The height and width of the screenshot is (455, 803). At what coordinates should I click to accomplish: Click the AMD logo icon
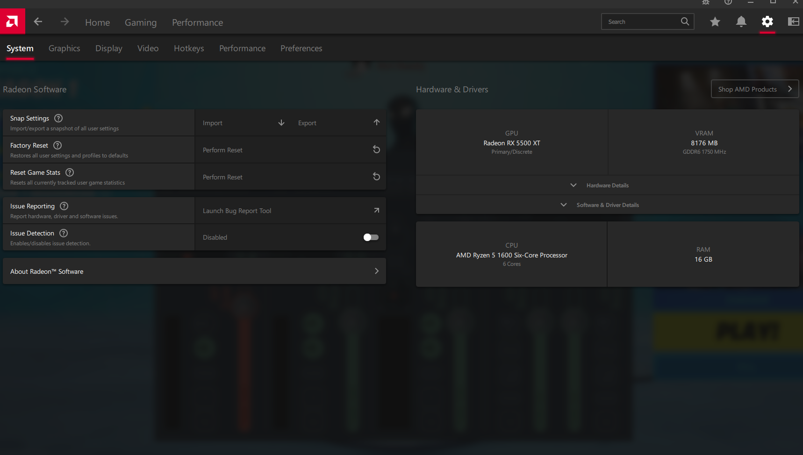(12, 21)
